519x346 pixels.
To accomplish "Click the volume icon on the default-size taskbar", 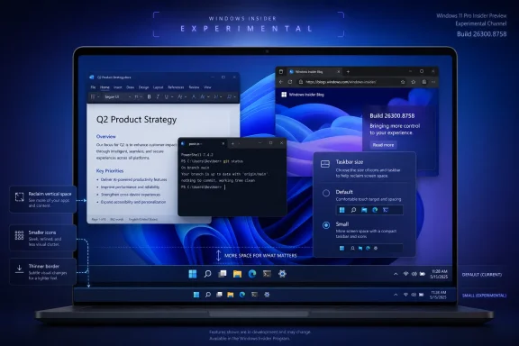I will pyautogui.click(x=414, y=274).
